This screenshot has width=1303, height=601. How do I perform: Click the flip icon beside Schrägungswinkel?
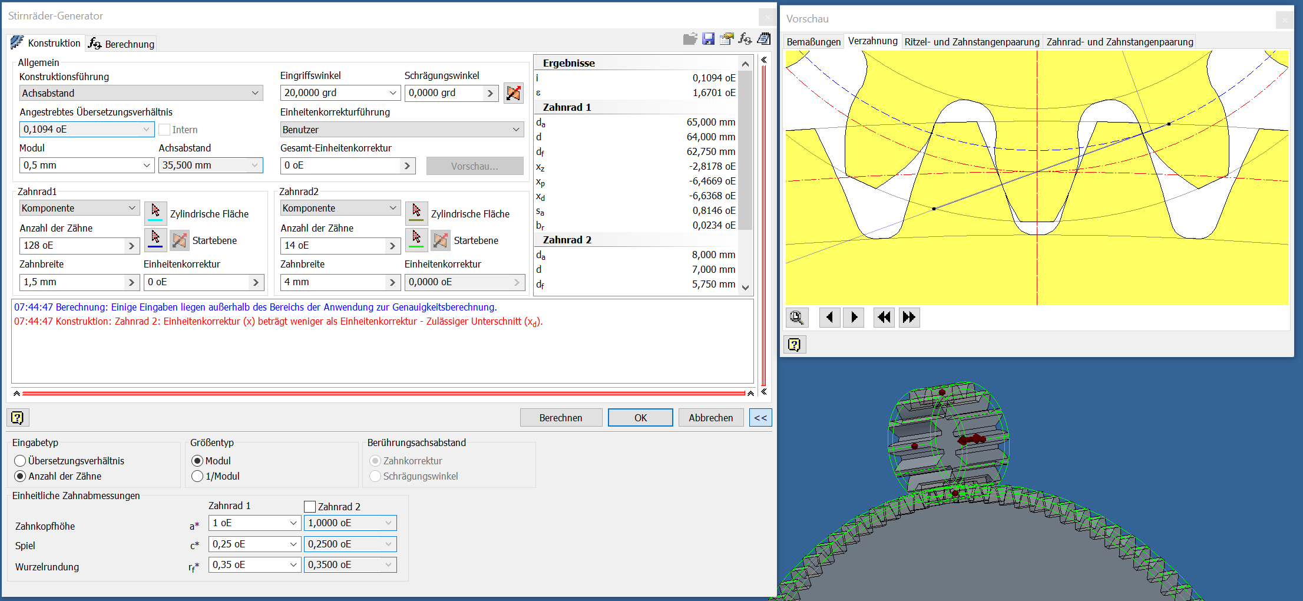click(513, 93)
